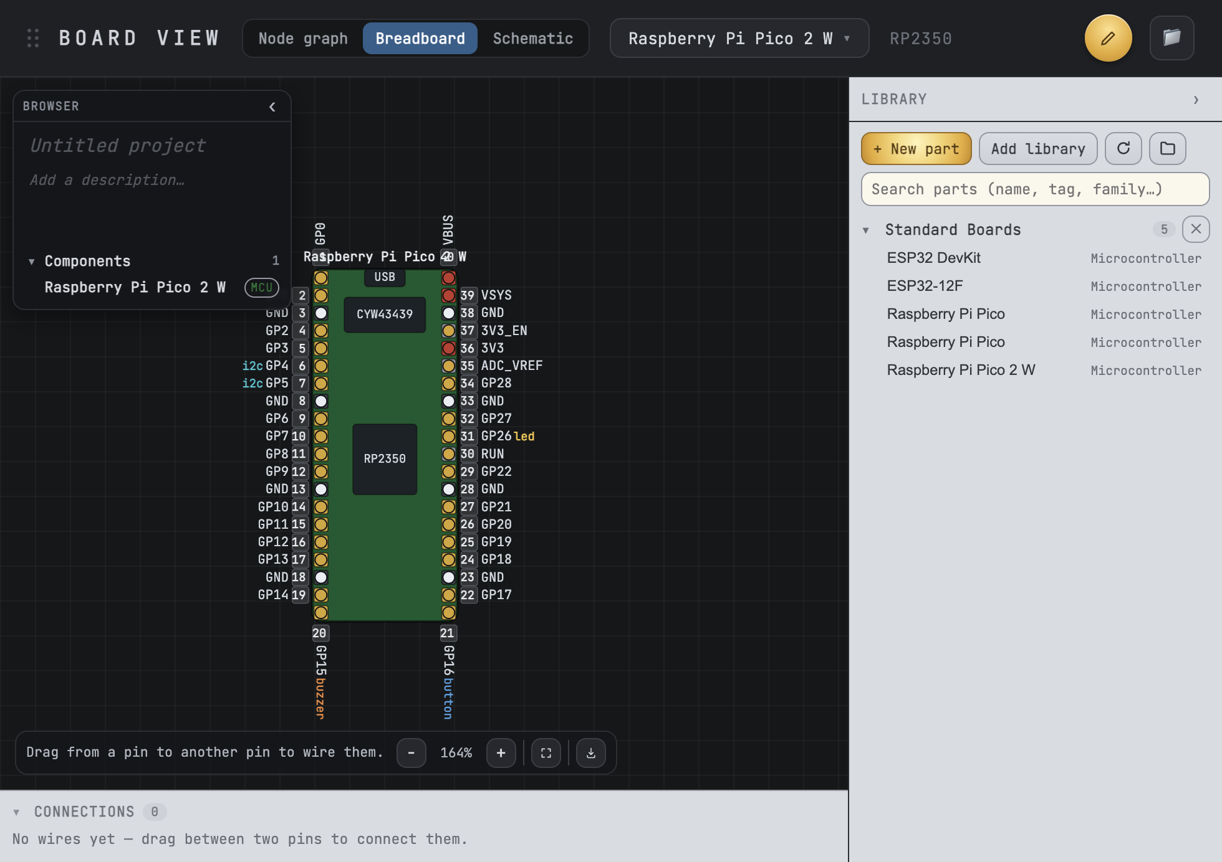Screen dimensions: 1222x862
Task: Switch to Breadboard view
Action: tap(420, 38)
